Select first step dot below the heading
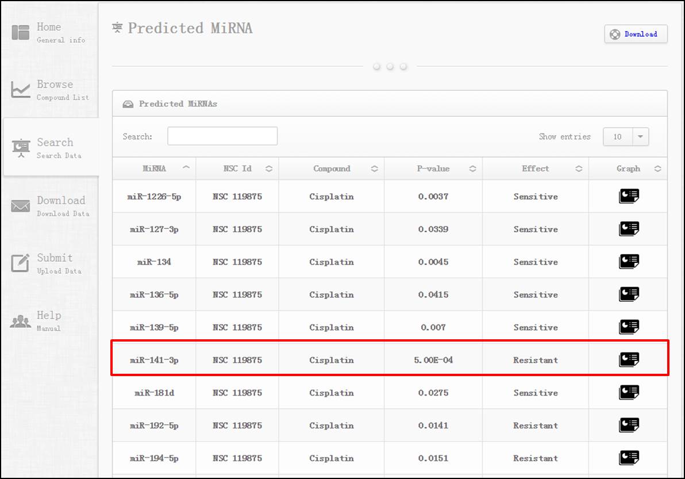The width and height of the screenshot is (685, 479). 376,67
